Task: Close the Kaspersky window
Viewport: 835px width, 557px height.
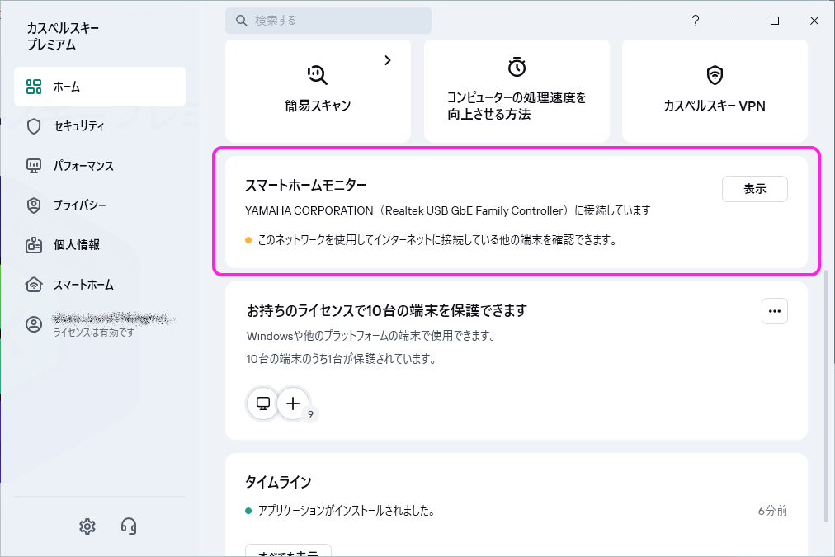Action: pyautogui.click(x=814, y=21)
